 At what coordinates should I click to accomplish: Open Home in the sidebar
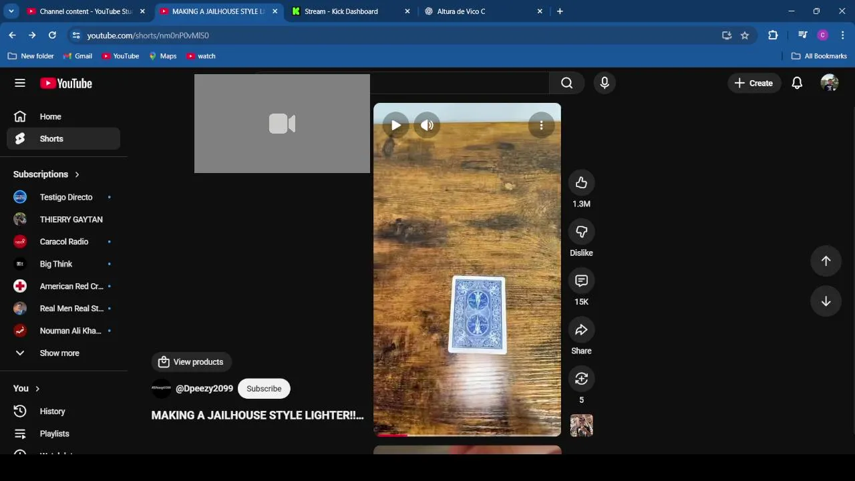click(63, 116)
